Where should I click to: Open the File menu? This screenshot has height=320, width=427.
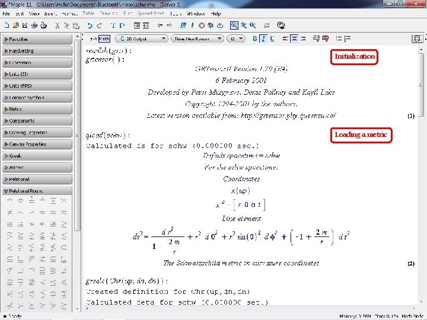click(x=6, y=14)
